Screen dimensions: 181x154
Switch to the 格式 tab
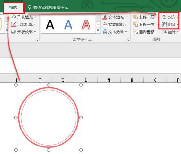pyautogui.click(x=13, y=8)
